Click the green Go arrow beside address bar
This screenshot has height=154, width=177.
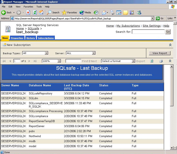(x=158, y=18)
